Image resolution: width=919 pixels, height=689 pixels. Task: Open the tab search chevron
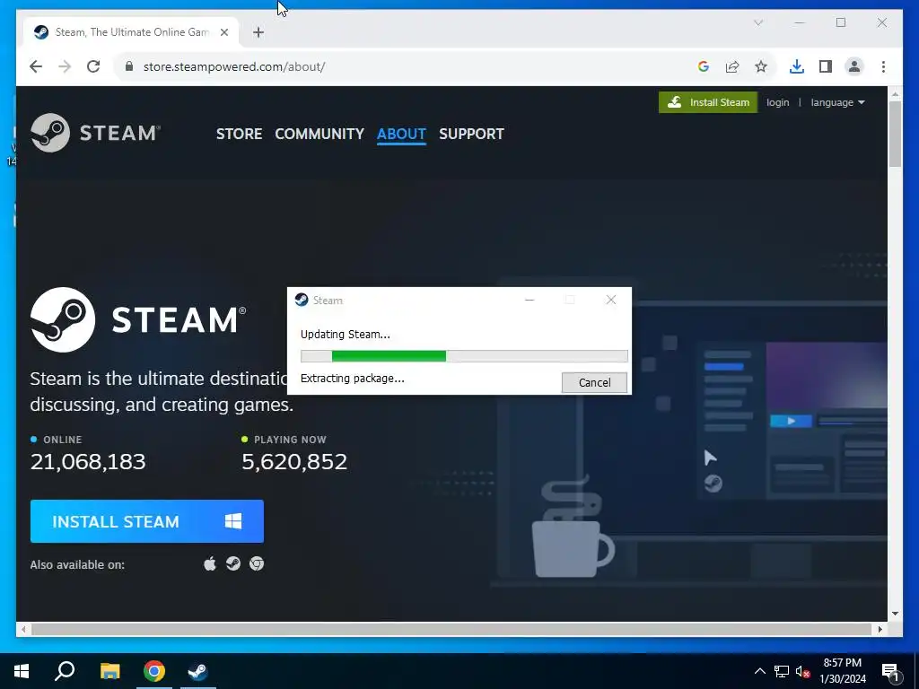click(757, 22)
